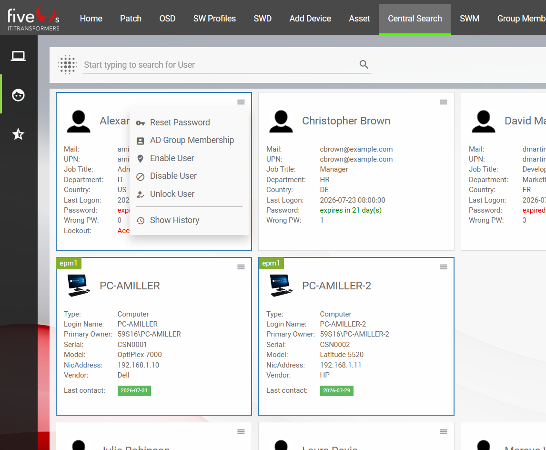Open PC-AMILLER-2 card hamburger menu
546x450 pixels.
(443, 267)
